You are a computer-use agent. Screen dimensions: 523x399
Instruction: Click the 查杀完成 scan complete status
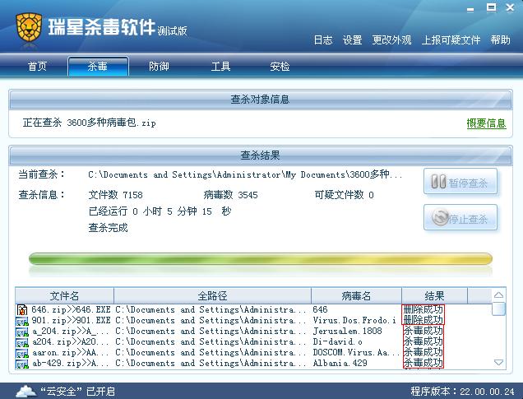click(108, 228)
